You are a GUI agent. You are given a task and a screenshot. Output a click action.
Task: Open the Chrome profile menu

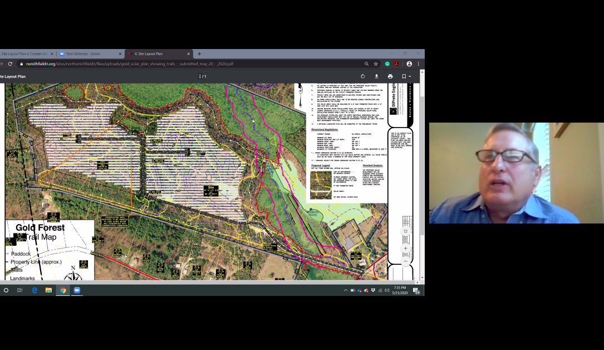coord(409,64)
